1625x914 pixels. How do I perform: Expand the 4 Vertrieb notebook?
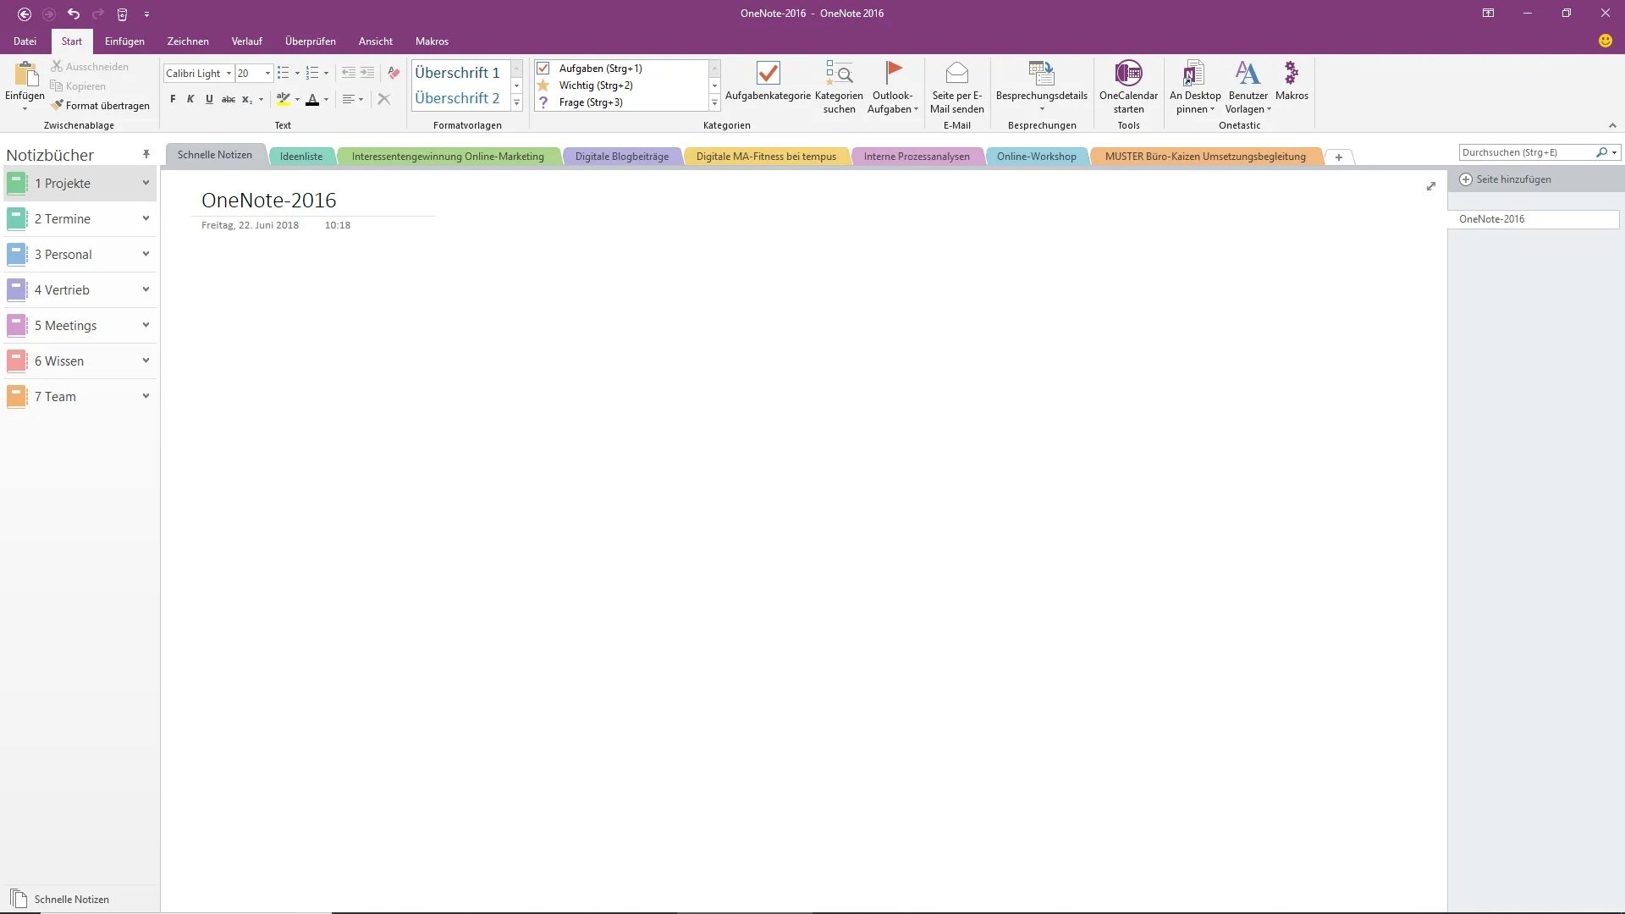pos(146,290)
